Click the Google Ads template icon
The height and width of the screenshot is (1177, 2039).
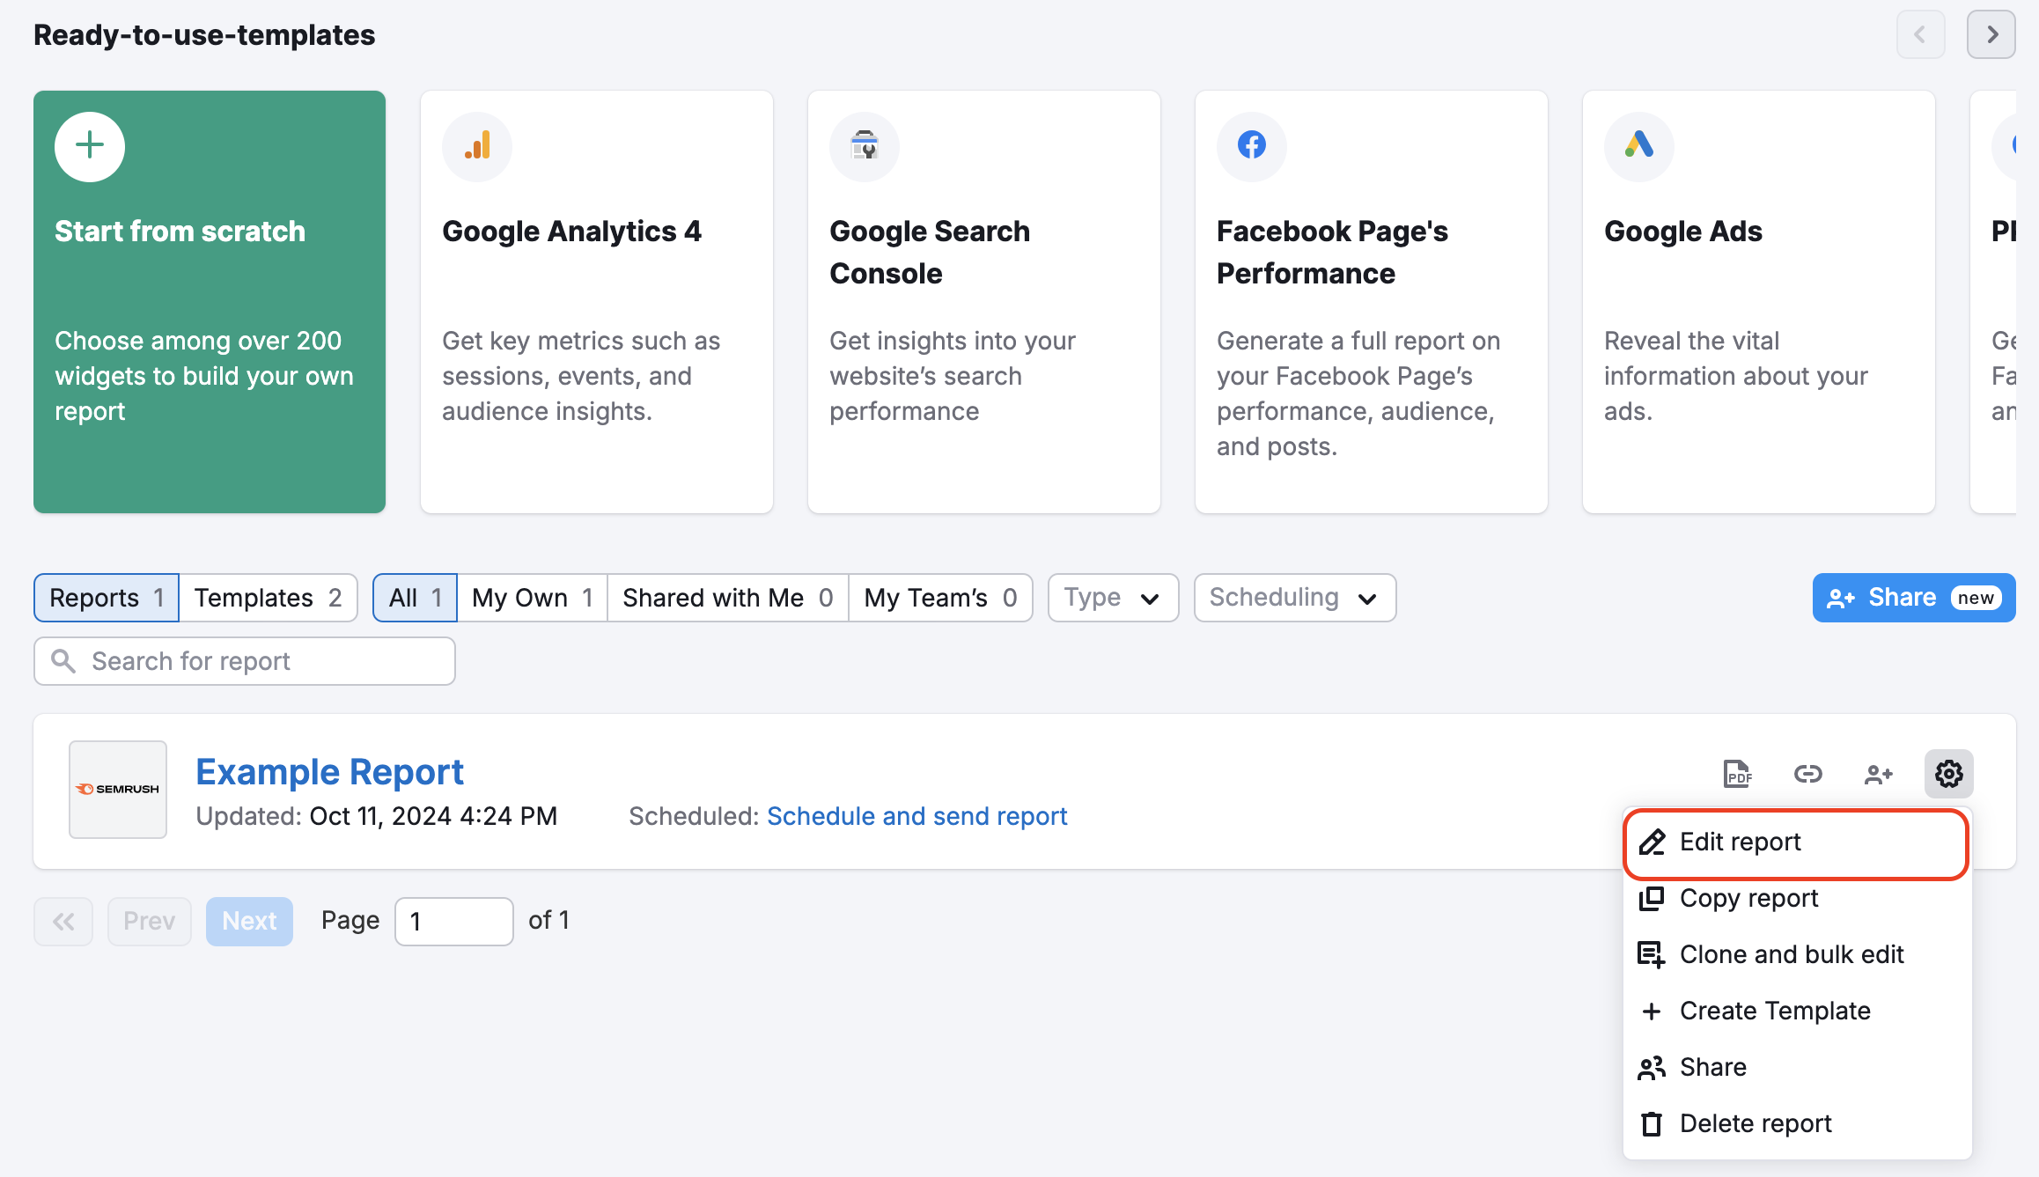[x=1638, y=146]
